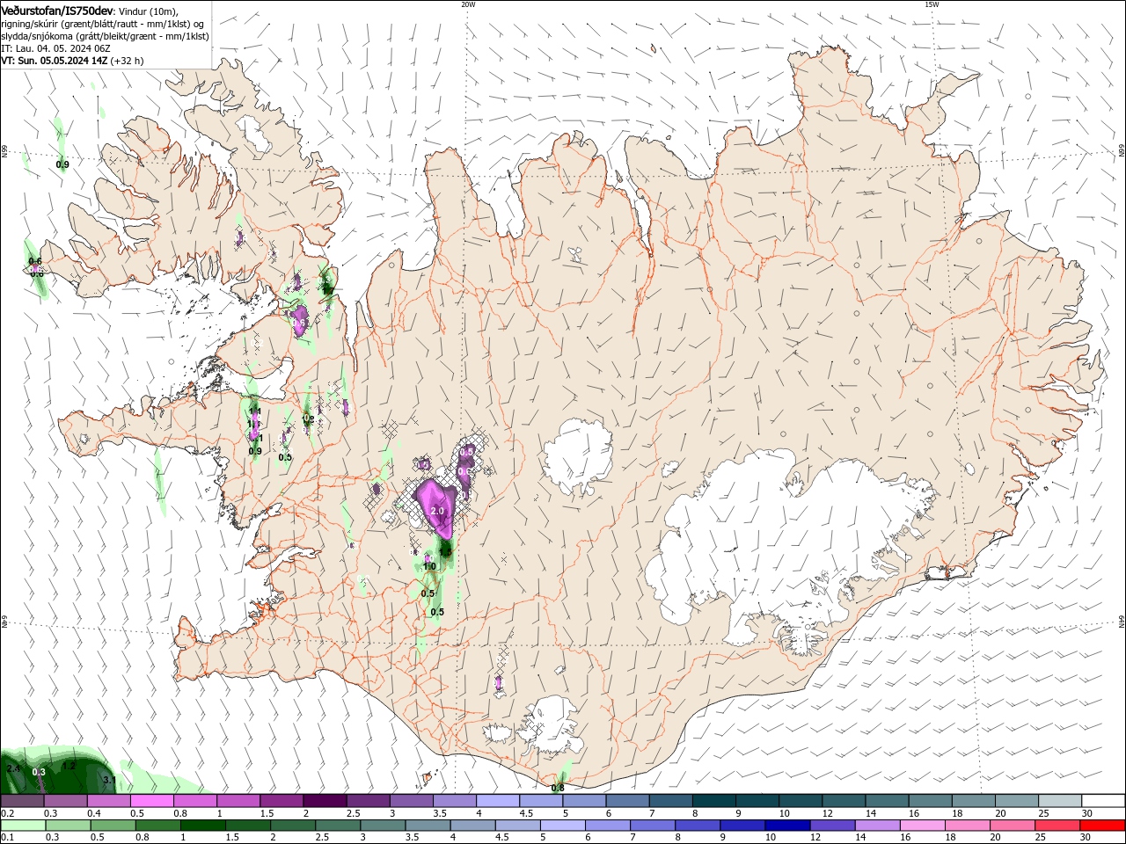Click the 2.0 precipitation value in the purple snow area
Viewport: 1126px width, 844px height.
point(438,511)
